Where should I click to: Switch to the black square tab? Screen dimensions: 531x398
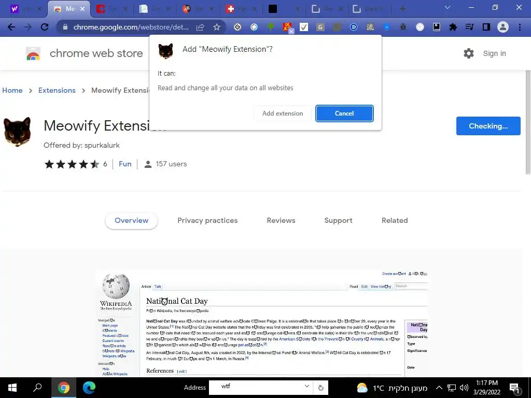283,9
